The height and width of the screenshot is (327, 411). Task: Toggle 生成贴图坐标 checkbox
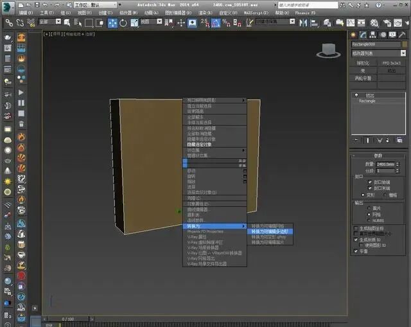[356, 229]
